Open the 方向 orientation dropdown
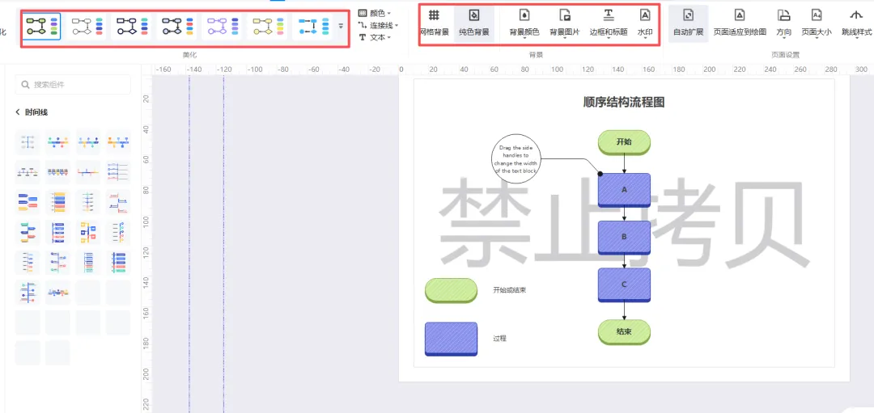The width and height of the screenshot is (874, 413). pos(783,23)
